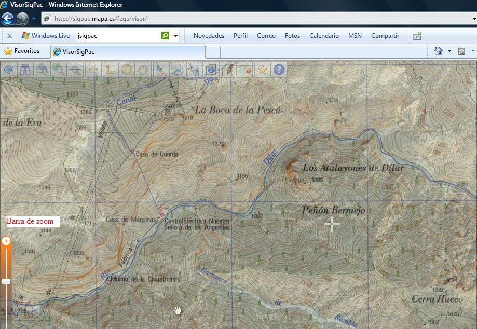Open the Favoritos button

tap(24, 51)
